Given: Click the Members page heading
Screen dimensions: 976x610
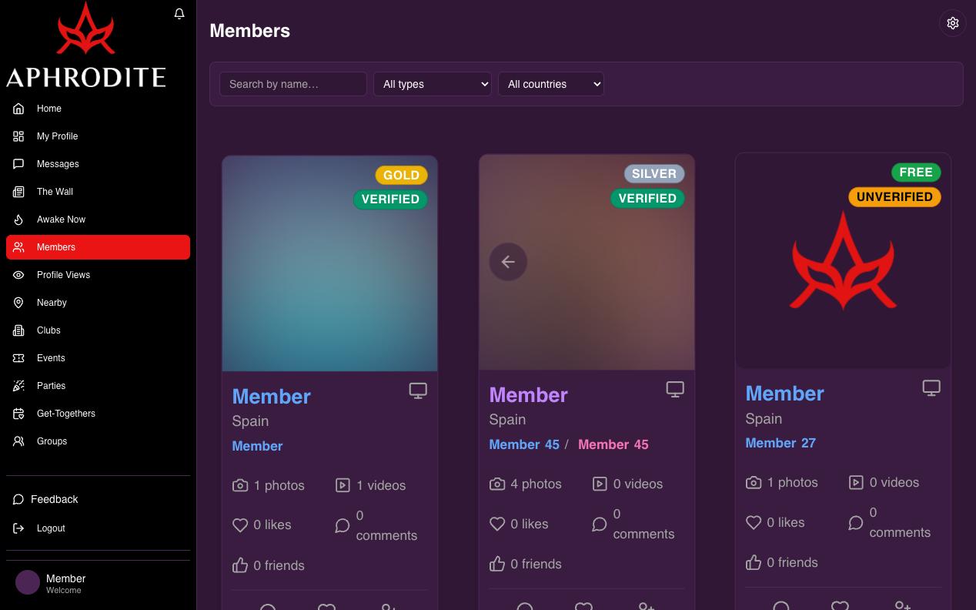Looking at the screenshot, I should click(x=250, y=31).
